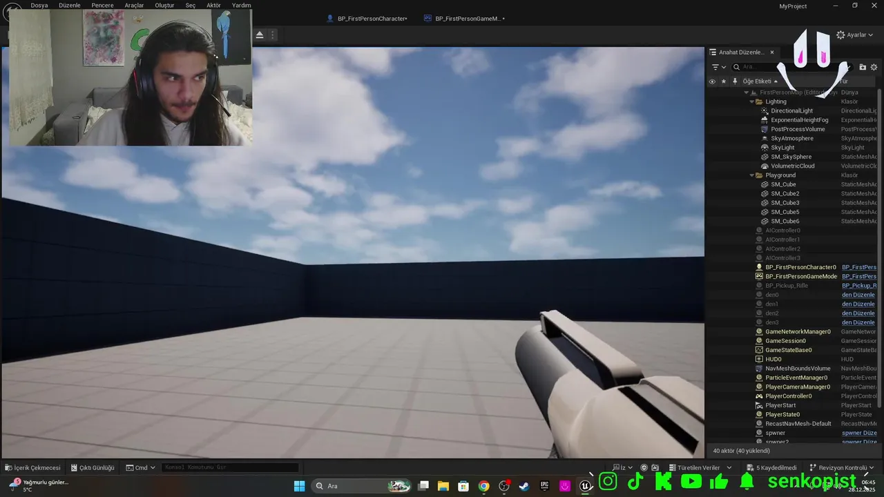884x497 pixels.
Task: Switch to the BP_FirstPersonGameMode tab
Action: tap(465, 19)
